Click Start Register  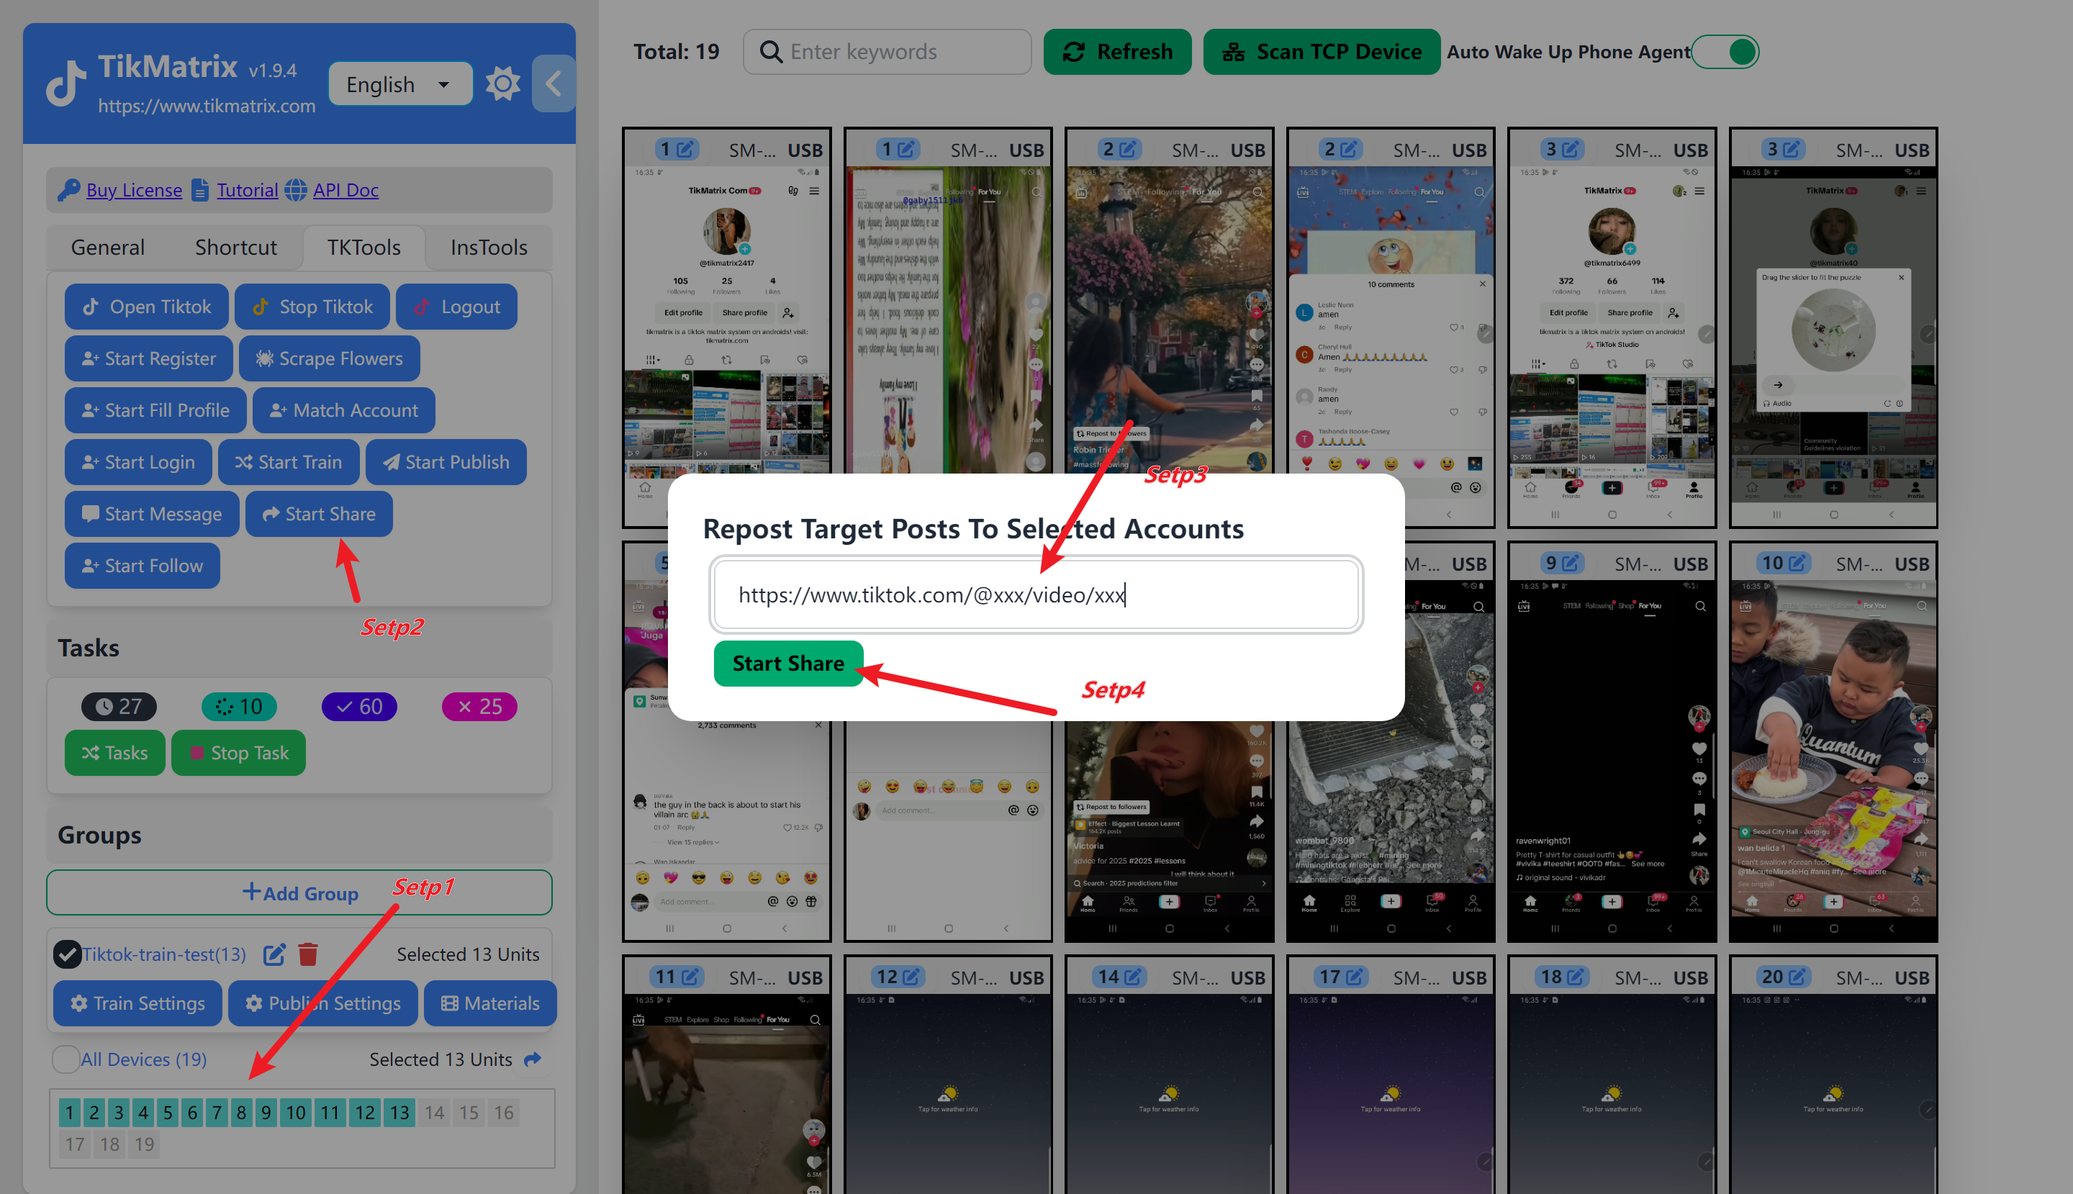point(149,358)
